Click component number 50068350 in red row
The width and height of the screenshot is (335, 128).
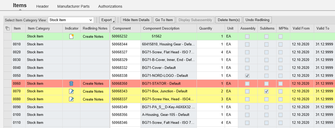click(x=125, y=83)
